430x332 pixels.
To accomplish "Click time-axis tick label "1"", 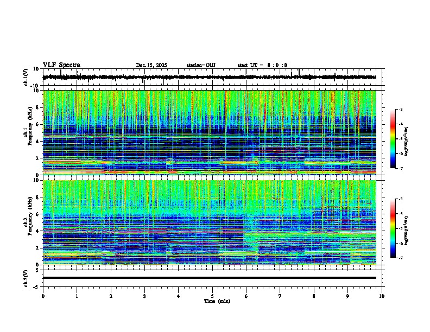I will pos(77,296).
